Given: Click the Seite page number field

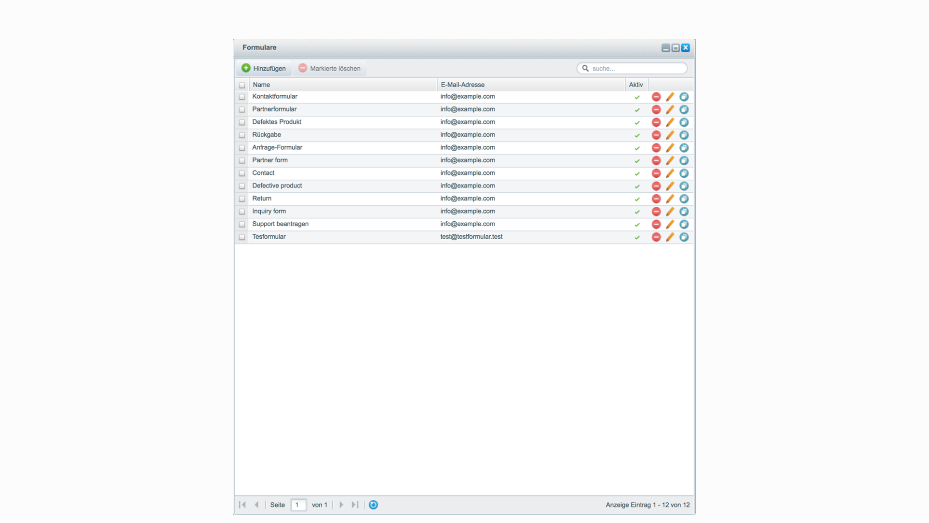Looking at the screenshot, I should coord(299,505).
